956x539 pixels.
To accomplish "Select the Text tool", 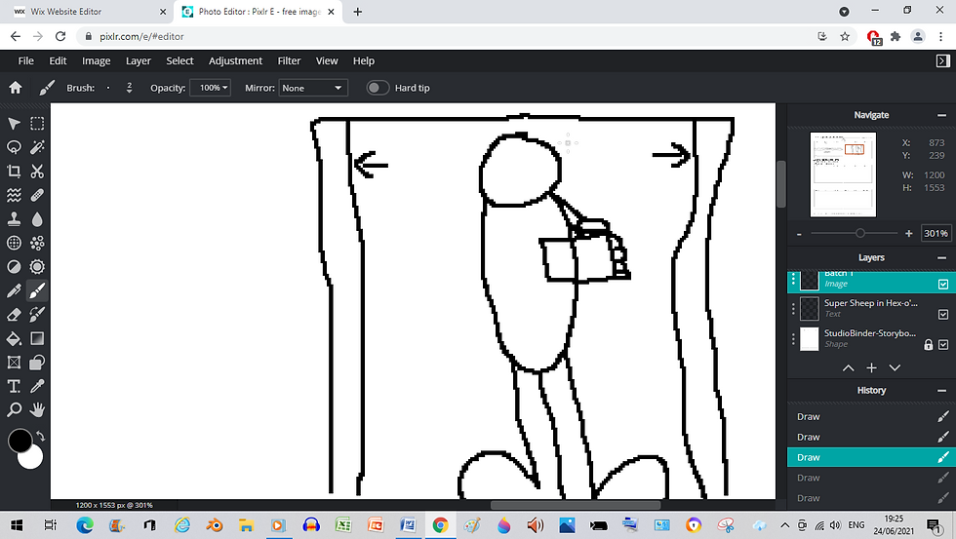I will tap(14, 386).
